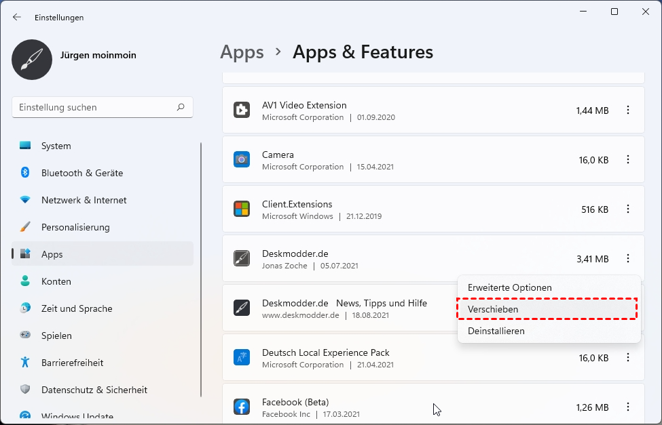Open three-dot menu for Camera app
662x425 pixels.
(x=628, y=159)
